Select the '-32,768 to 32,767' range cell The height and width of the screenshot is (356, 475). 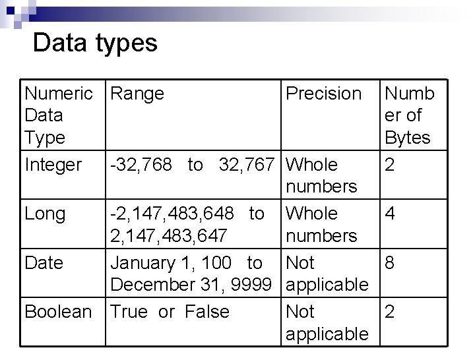(x=193, y=175)
